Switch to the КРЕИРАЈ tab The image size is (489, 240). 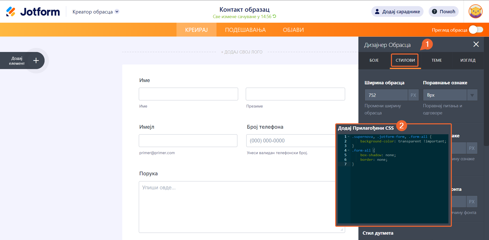click(196, 30)
